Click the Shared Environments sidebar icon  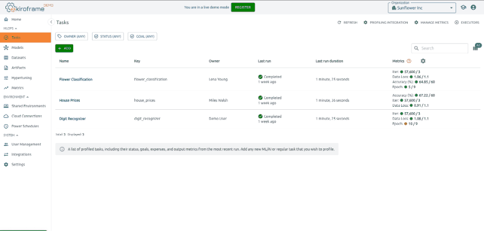[x=5, y=106]
